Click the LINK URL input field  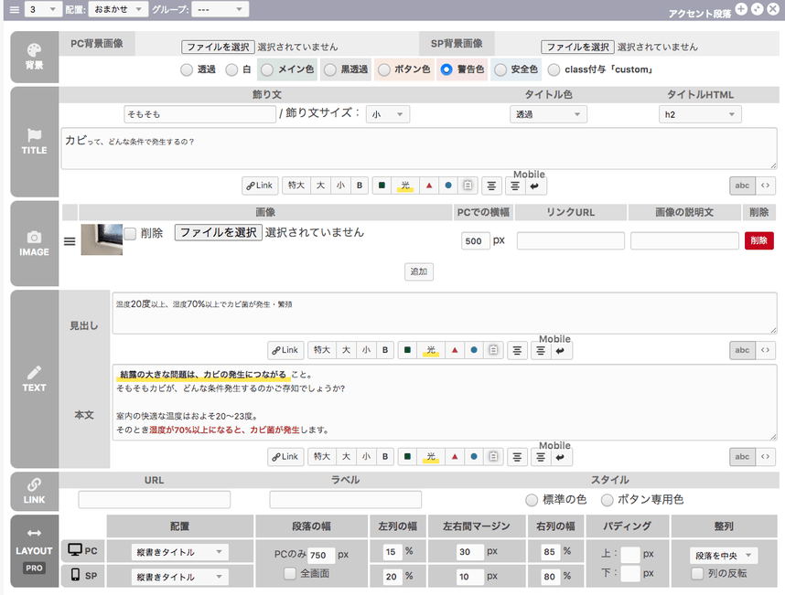pos(154,500)
